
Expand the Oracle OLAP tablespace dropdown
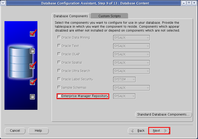[132, 54]
